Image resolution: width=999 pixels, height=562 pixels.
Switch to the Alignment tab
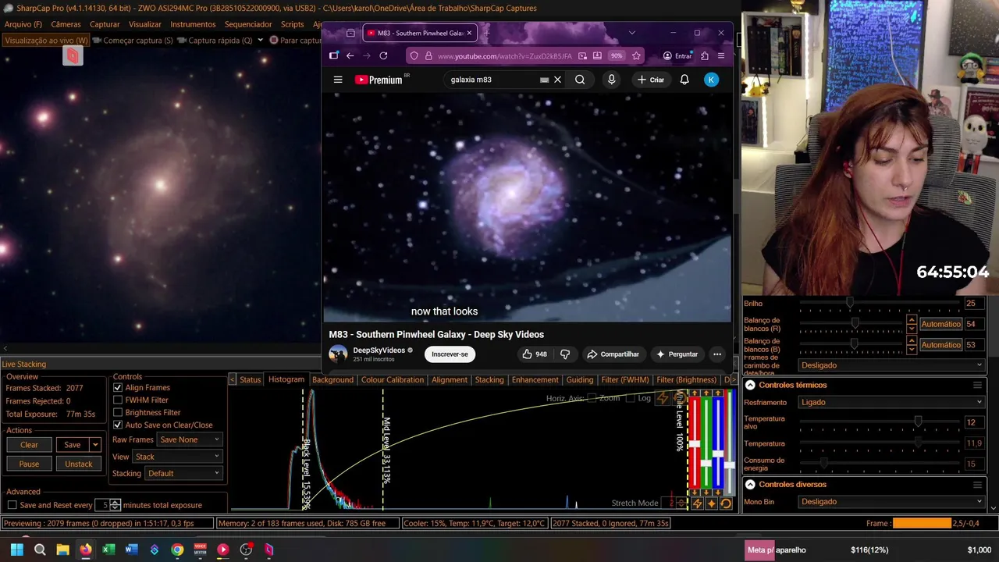450,379
